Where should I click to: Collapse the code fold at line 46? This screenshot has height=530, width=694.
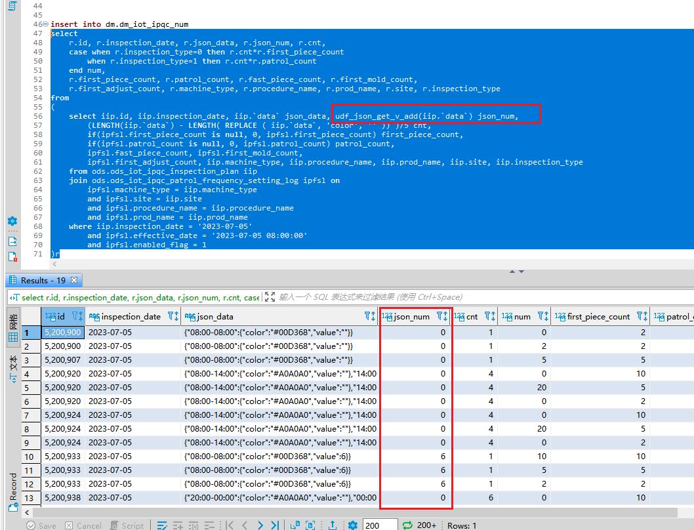click(45, 24)
